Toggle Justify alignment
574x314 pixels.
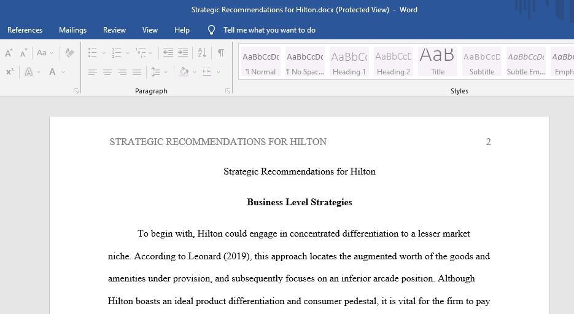point(137,72)
